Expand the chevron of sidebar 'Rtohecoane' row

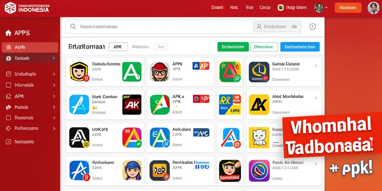click(x=54, y=128)
